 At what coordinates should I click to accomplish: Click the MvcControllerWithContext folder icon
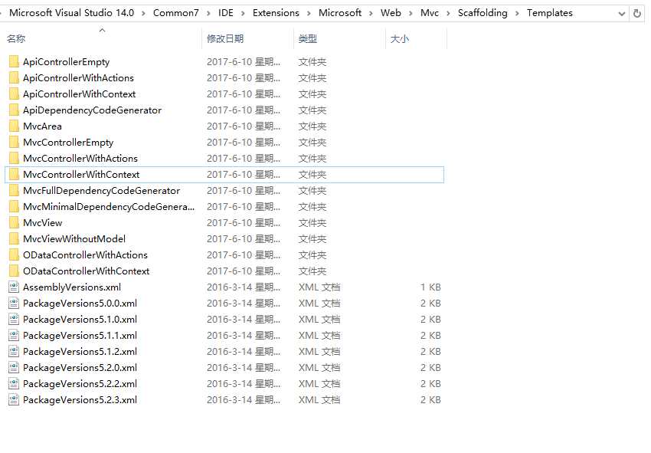14,175
